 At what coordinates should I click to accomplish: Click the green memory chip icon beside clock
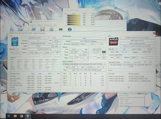104,52
